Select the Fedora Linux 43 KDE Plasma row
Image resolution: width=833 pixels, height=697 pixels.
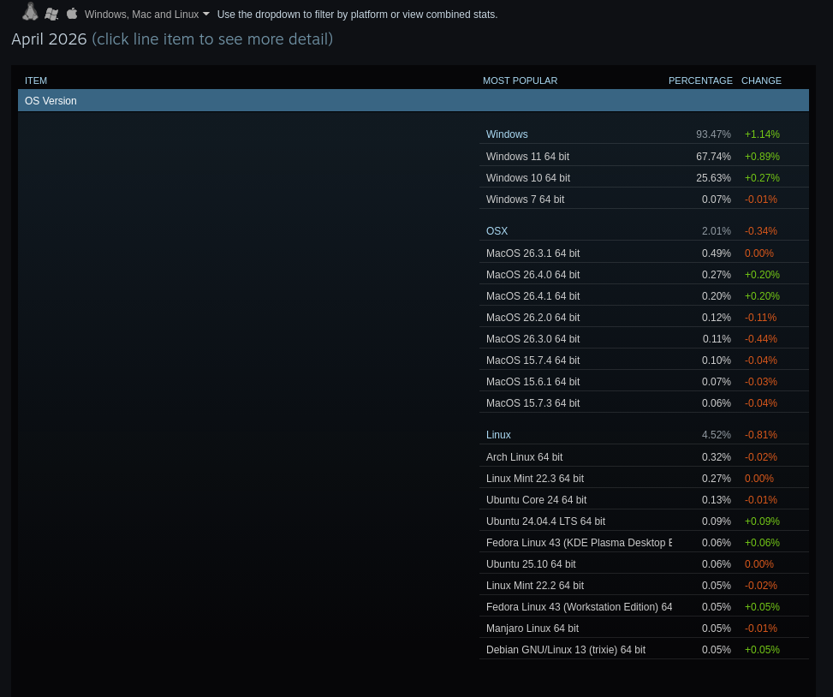pos(644,542)
